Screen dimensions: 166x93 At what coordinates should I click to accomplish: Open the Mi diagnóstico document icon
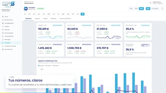coord(3,23)
